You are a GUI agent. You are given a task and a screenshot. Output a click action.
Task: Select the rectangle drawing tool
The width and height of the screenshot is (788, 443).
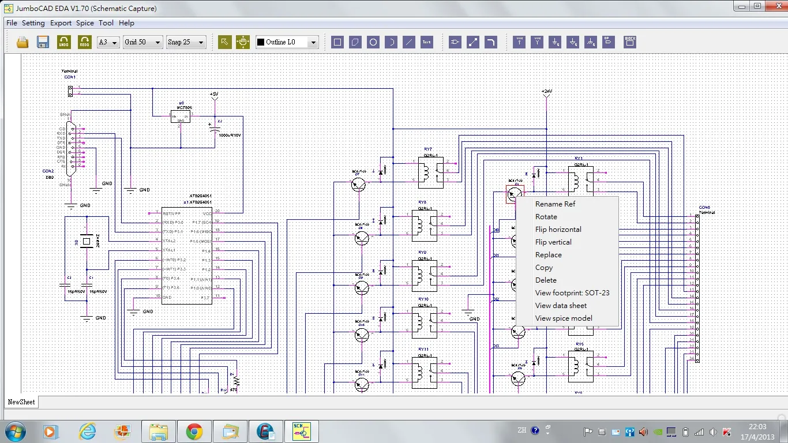tap(337, 42)
